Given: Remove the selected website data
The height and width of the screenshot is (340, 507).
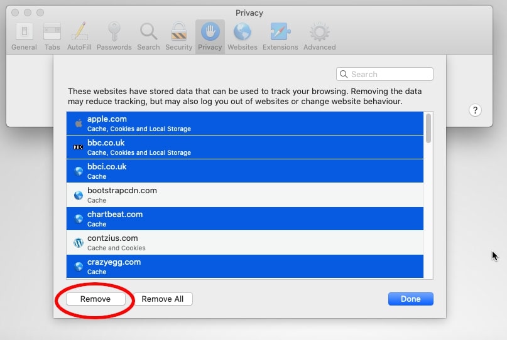Looking at the screenshot, I should (95, 299).
